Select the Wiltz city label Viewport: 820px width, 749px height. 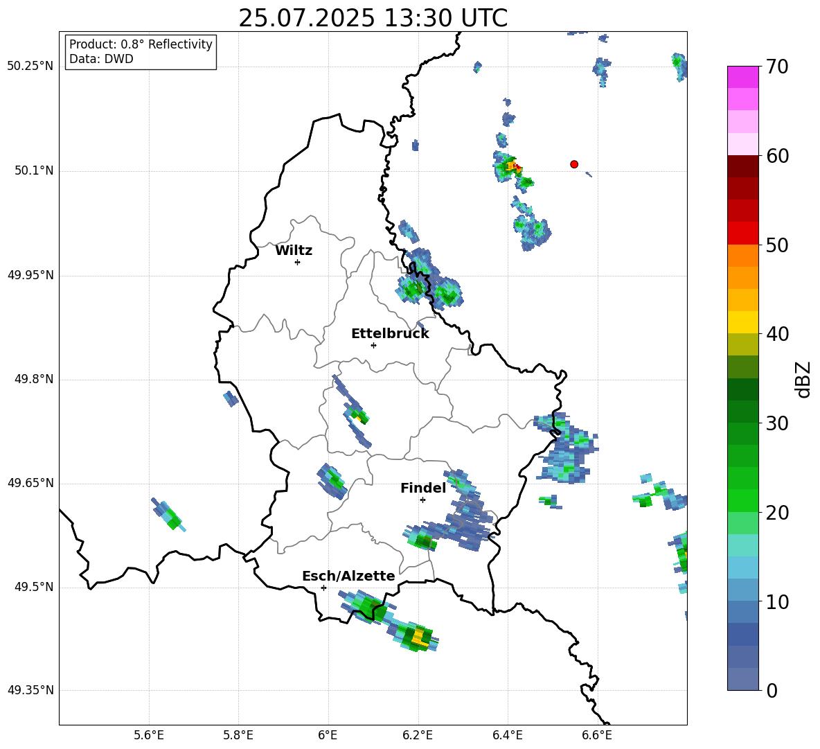(294, 251)
